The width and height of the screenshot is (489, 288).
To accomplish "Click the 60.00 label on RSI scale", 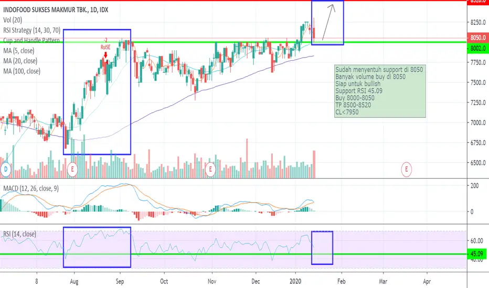I will click(x=476, y=241).
